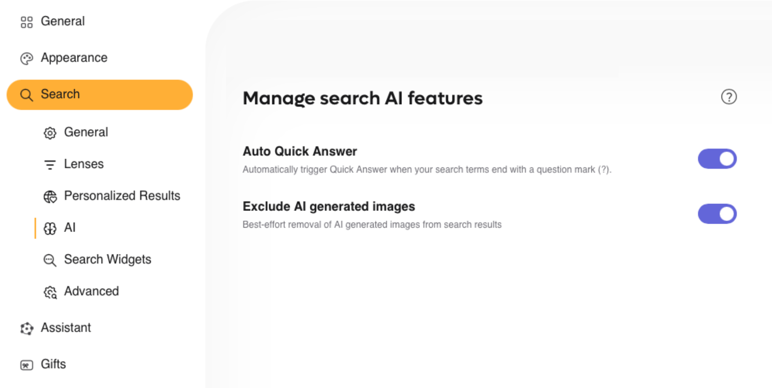Navigate to the Assistant section
This screenshot has width=772, height=388.
pyautogui.click(x=66, y=328)
